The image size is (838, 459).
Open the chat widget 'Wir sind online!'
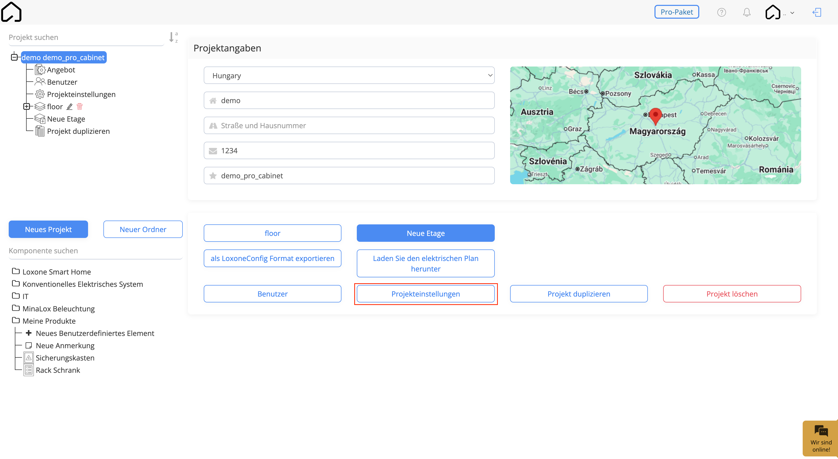tap(820, 439)
